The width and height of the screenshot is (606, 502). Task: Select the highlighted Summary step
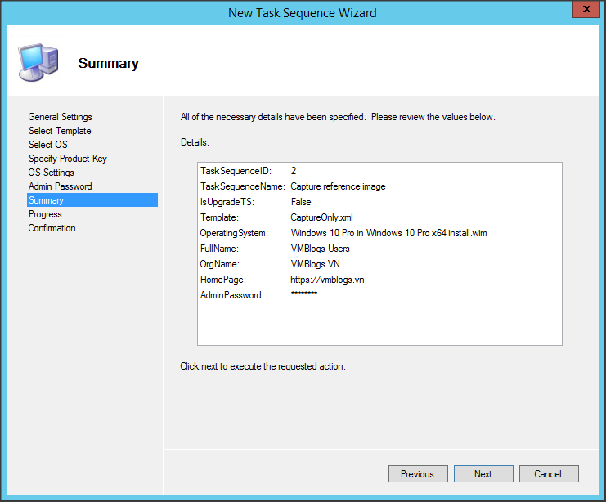(46, 200)
